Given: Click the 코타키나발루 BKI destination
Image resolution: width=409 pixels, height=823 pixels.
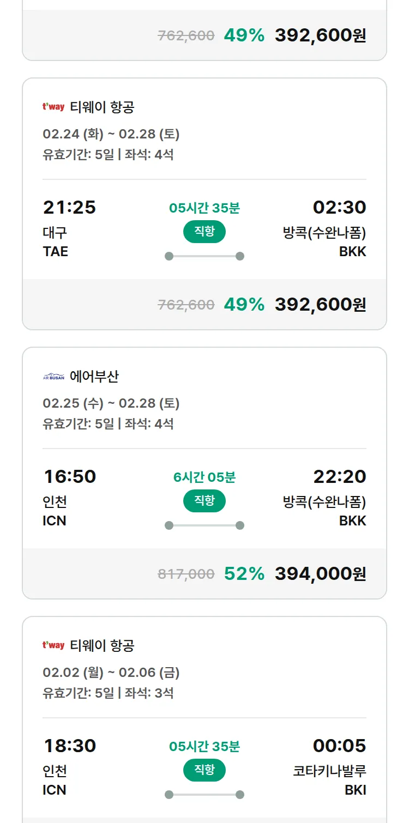Looking at the screenshot, I should 329,779.
